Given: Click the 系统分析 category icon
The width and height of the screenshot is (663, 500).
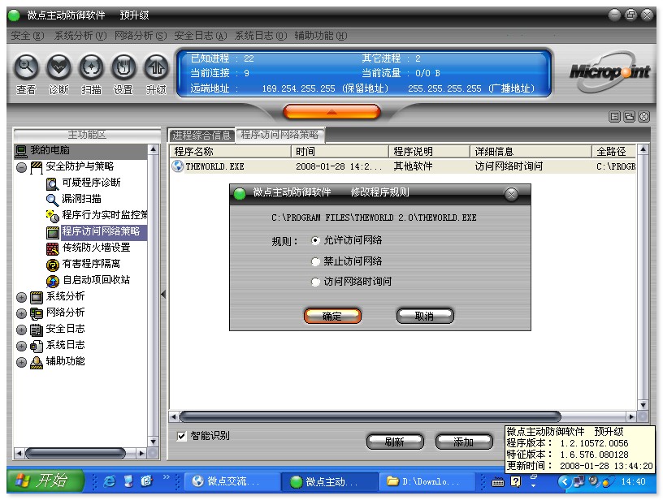Looking at the screenshot, I should click(x=37, y=297).
